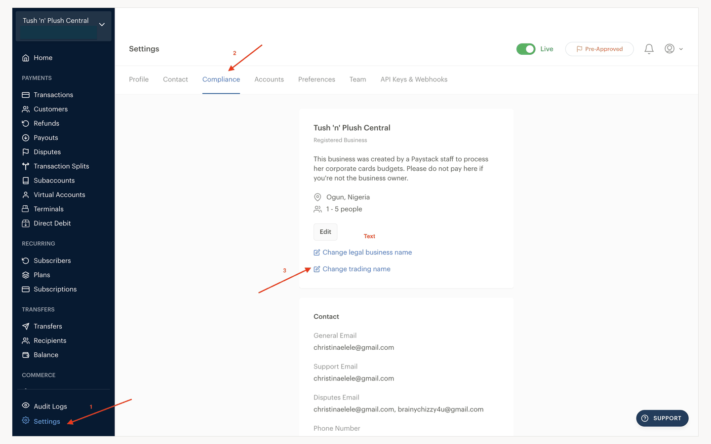Click the Ogun, Nigeria location text
The image size is (711, 444).
tap(348, 197)
